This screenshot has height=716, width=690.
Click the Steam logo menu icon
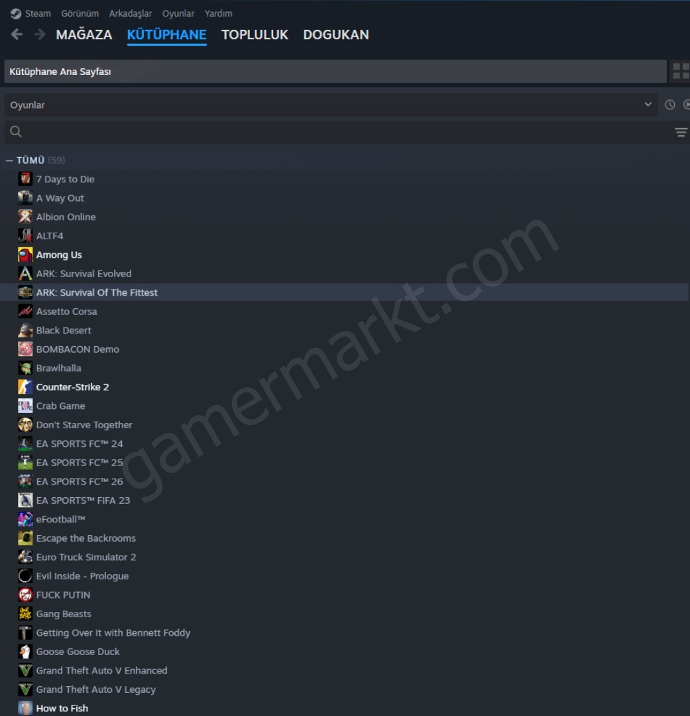tap(16, 14)
